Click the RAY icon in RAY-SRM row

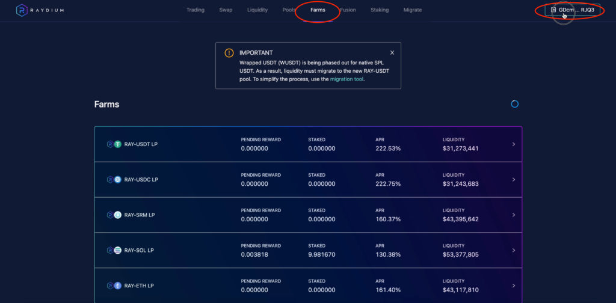[x=110, y=215]
